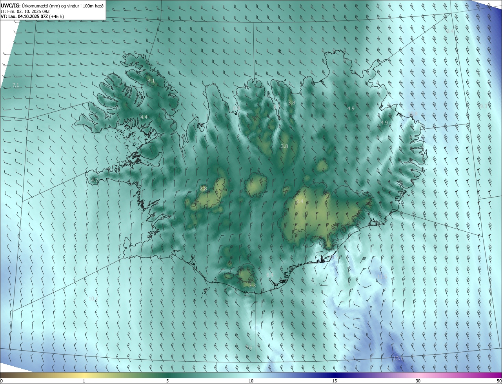Click the bold "UWC/IG:" header label
Image resolution: width=502 pixels, height=384 pixels.
(x=11, y=5)
